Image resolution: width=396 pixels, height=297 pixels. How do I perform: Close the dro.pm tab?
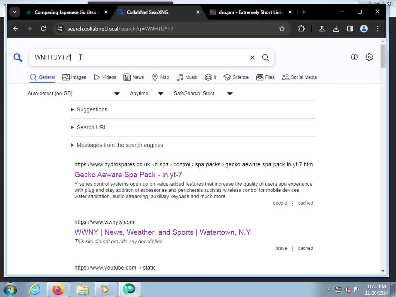(290, 12)
